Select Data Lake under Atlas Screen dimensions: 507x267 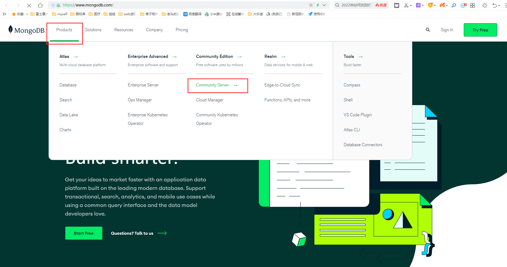pos(69,115)
